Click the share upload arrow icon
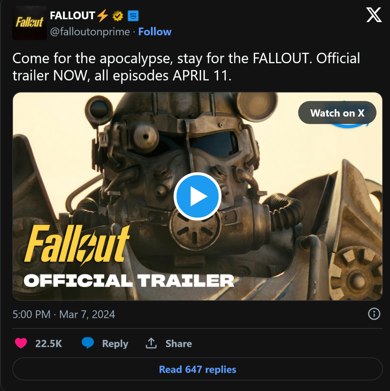 pyautogui.click(x=151, y=343)
